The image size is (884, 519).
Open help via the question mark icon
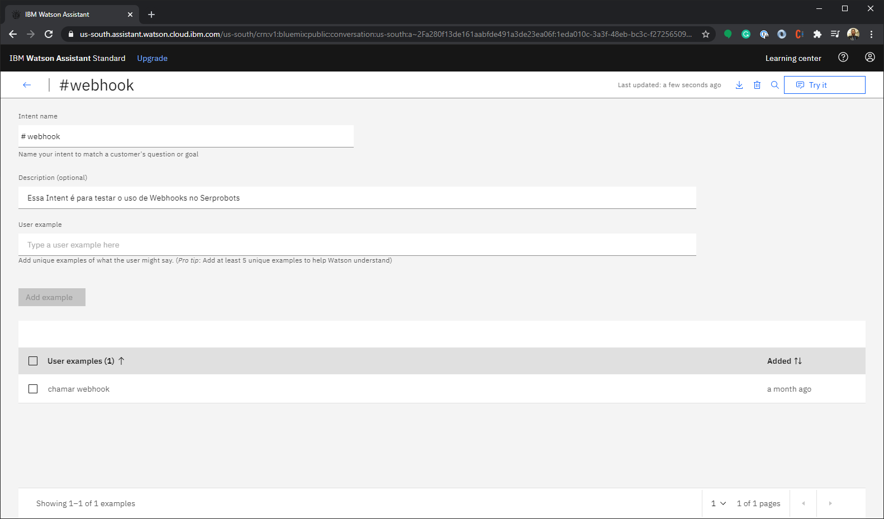(843, 57)
